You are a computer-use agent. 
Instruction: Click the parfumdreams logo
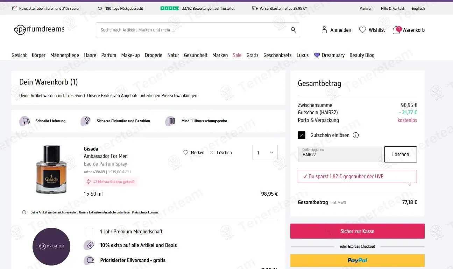[39, 30]
